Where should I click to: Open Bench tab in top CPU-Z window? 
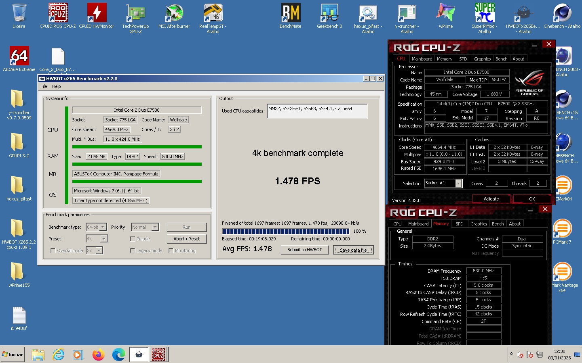[x=502, y=59]
